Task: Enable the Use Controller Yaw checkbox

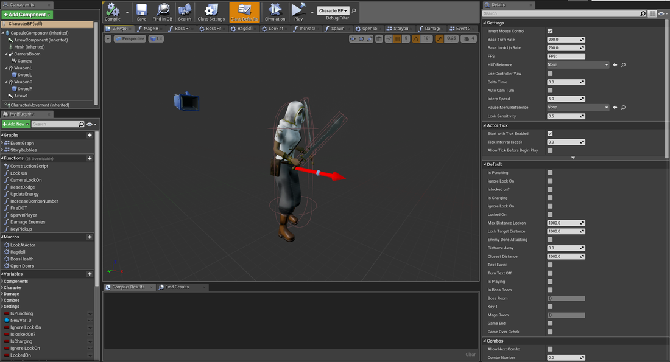Action: (x=550, y=74)
